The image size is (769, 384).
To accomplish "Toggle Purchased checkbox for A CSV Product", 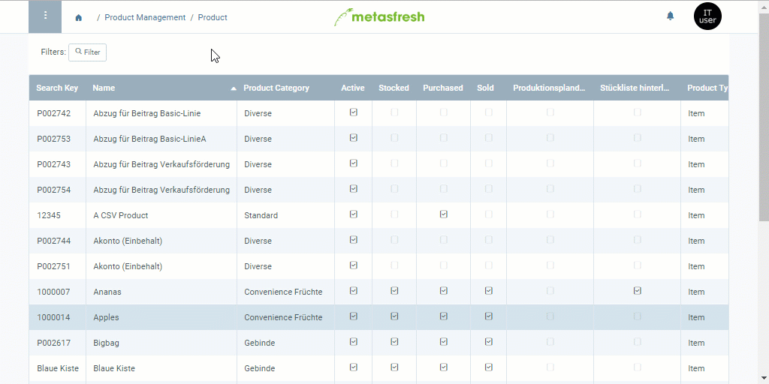I will [x=444, y=214].
